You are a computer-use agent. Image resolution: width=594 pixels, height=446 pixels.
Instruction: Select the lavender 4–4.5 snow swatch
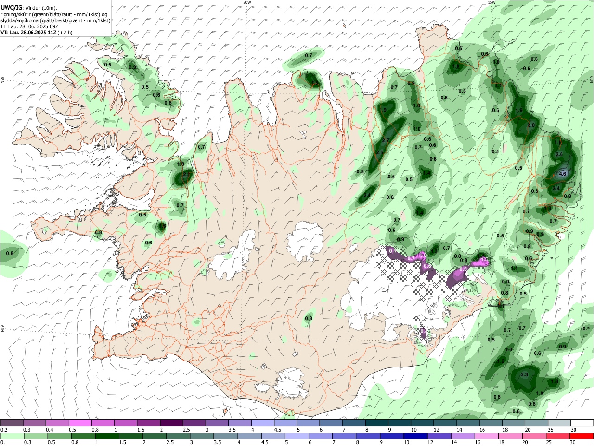(x=262, y=423)
